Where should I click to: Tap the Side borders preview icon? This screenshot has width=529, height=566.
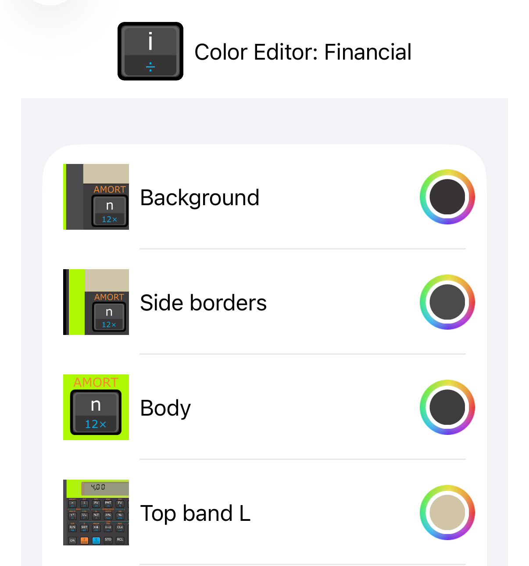click(x=96, y=302)
